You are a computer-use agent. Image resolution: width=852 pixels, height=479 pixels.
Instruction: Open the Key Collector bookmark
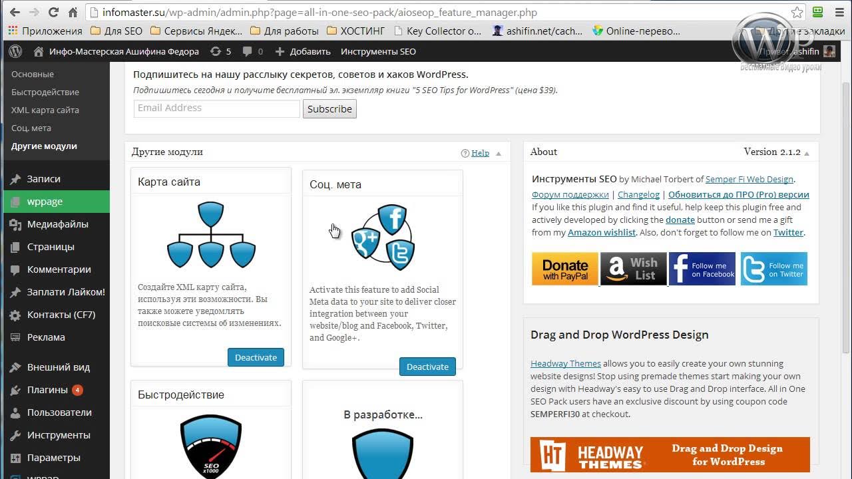tap(437, 31)
